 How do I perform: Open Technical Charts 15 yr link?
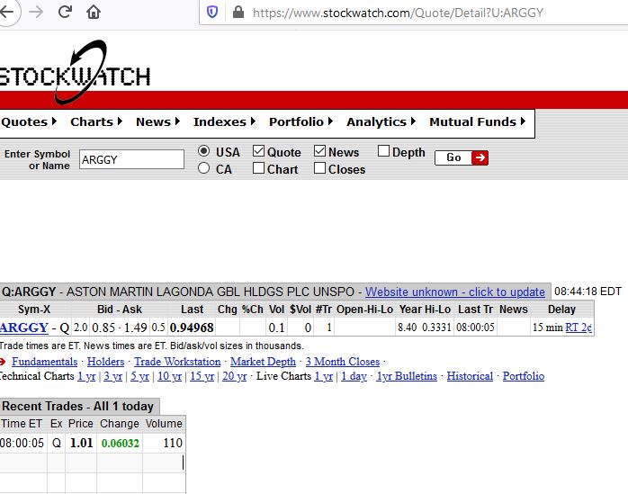[x=202, y=376]
